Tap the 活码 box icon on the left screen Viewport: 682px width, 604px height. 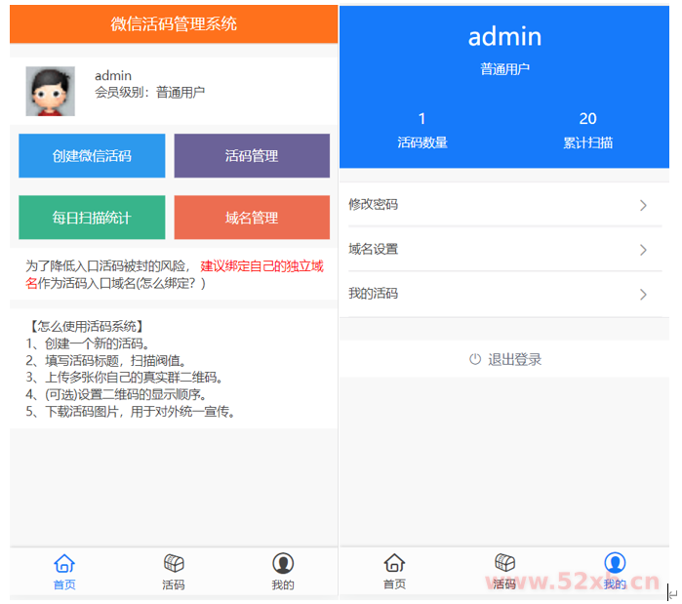coord(174,563)
